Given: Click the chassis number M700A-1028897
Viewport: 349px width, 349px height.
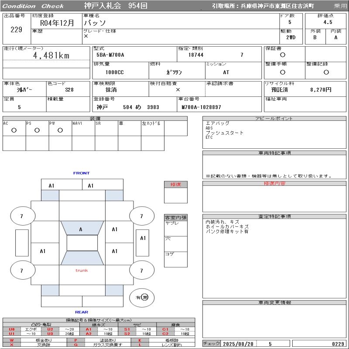Looking at the screenshot, I should pyautogui.click(x=202, y=107).
